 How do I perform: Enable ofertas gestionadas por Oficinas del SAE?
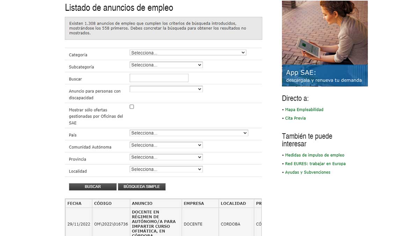(132, 106)
